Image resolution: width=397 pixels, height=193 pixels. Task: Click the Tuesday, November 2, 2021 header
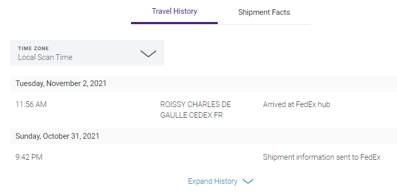61,83
